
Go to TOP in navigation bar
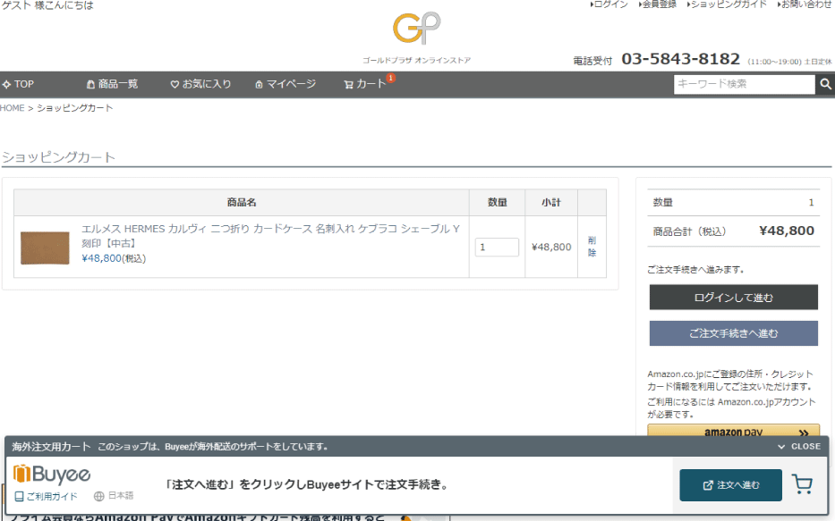[19, 84]
